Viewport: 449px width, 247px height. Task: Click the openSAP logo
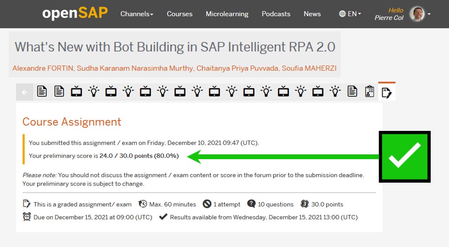click(x=75, y=13)
